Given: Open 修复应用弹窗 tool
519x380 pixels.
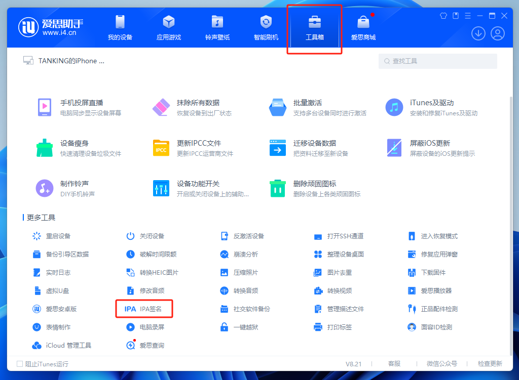Looking at the screenshot, I should [x=433, y=254].
